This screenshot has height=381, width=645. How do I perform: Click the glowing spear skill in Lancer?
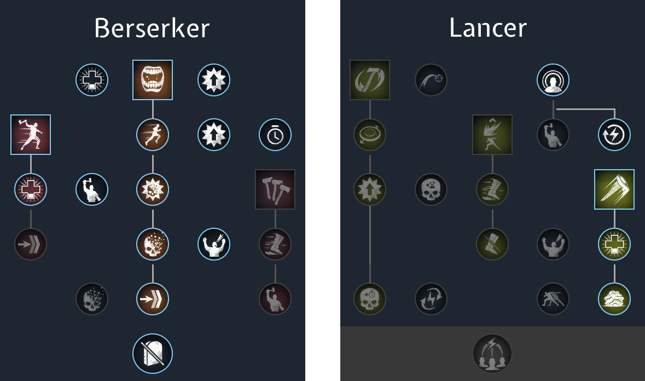pos(614,189)
